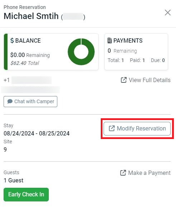
Task: Click the $62.40 Total amount
Action: (x=25, y=63)
